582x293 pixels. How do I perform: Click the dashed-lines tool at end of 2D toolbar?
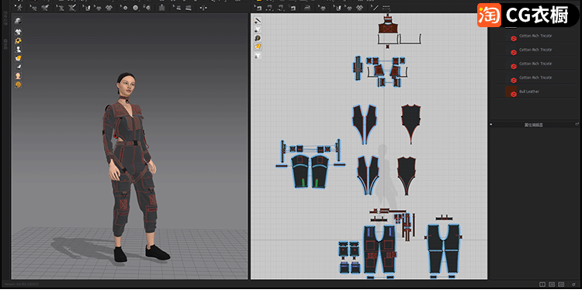[x=386, y=8]
